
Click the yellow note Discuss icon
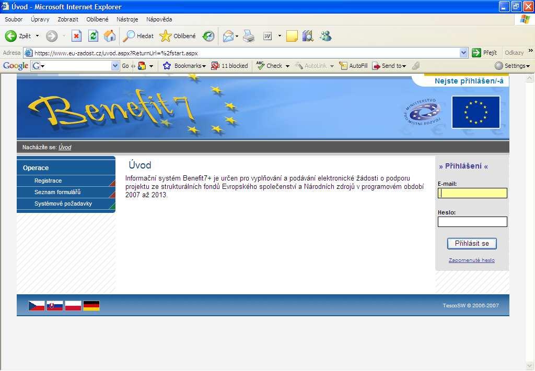[x=292, y=36]
